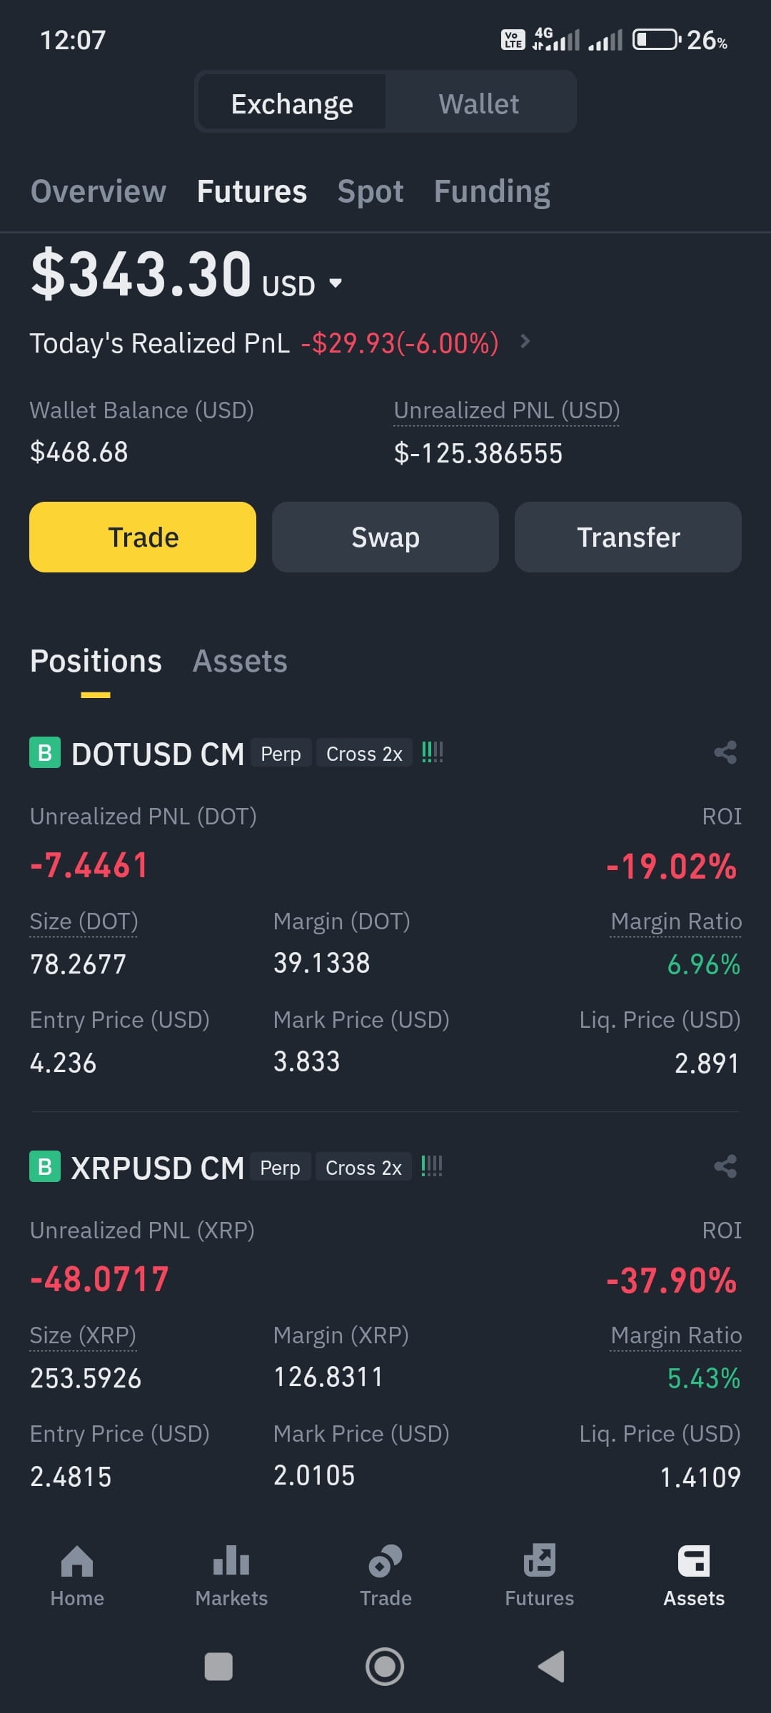Share the DOTUSD CM position
The width and height of the screenshot is (771, 1713).
(x=725, y=752)
